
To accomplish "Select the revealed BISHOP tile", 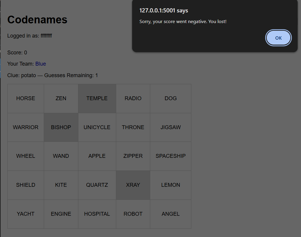I will point(61,127).
